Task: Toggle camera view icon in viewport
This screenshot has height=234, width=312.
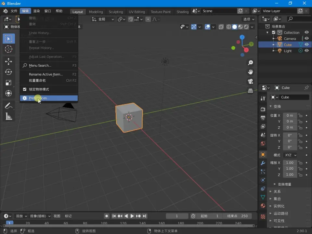Action: click(250, 81)
